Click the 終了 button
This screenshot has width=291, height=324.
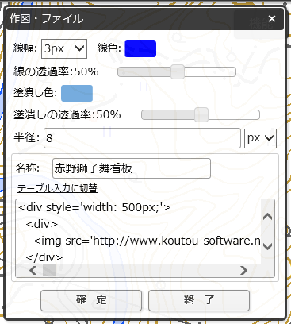pyautogui.click(x=199, y=300)
